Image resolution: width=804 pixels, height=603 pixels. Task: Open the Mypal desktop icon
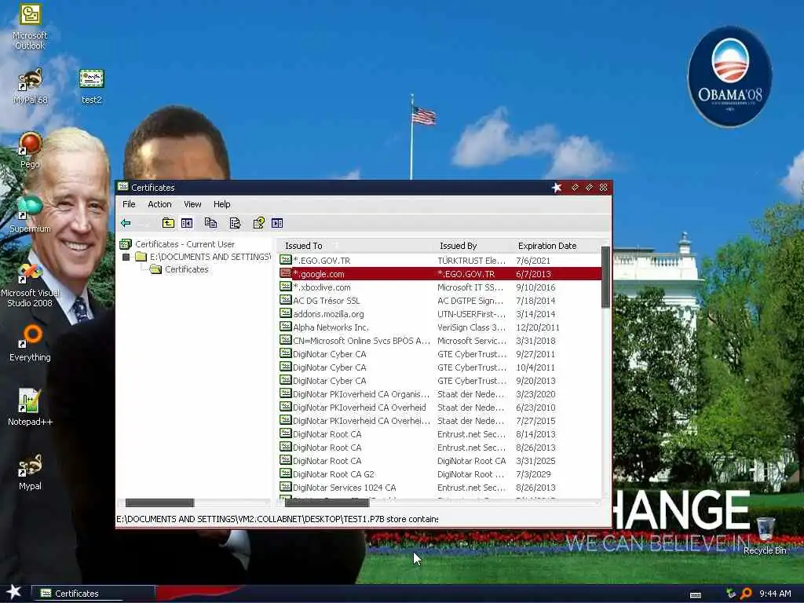tap(30, 472)
